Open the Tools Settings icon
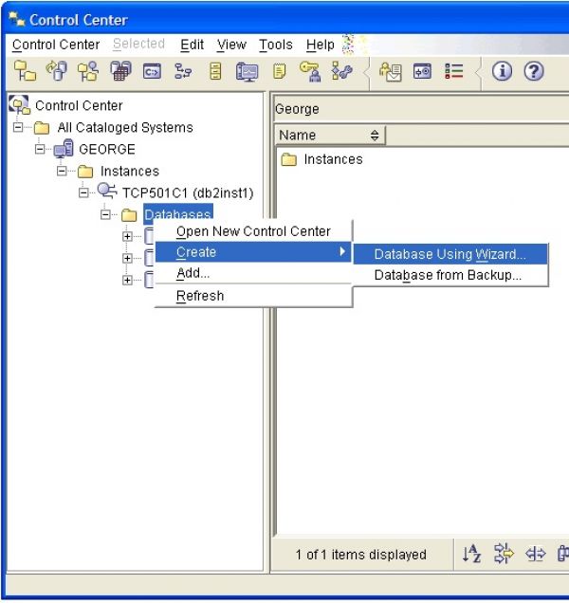This screenshot has height=603, width=569. coord(422,71)
